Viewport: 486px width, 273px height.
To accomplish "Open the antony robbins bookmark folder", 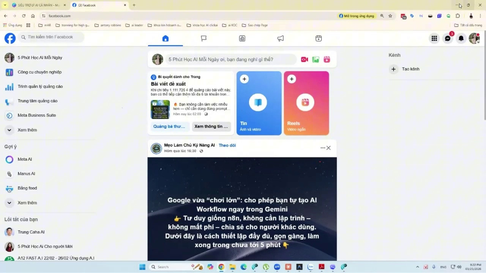I will 108,25.
